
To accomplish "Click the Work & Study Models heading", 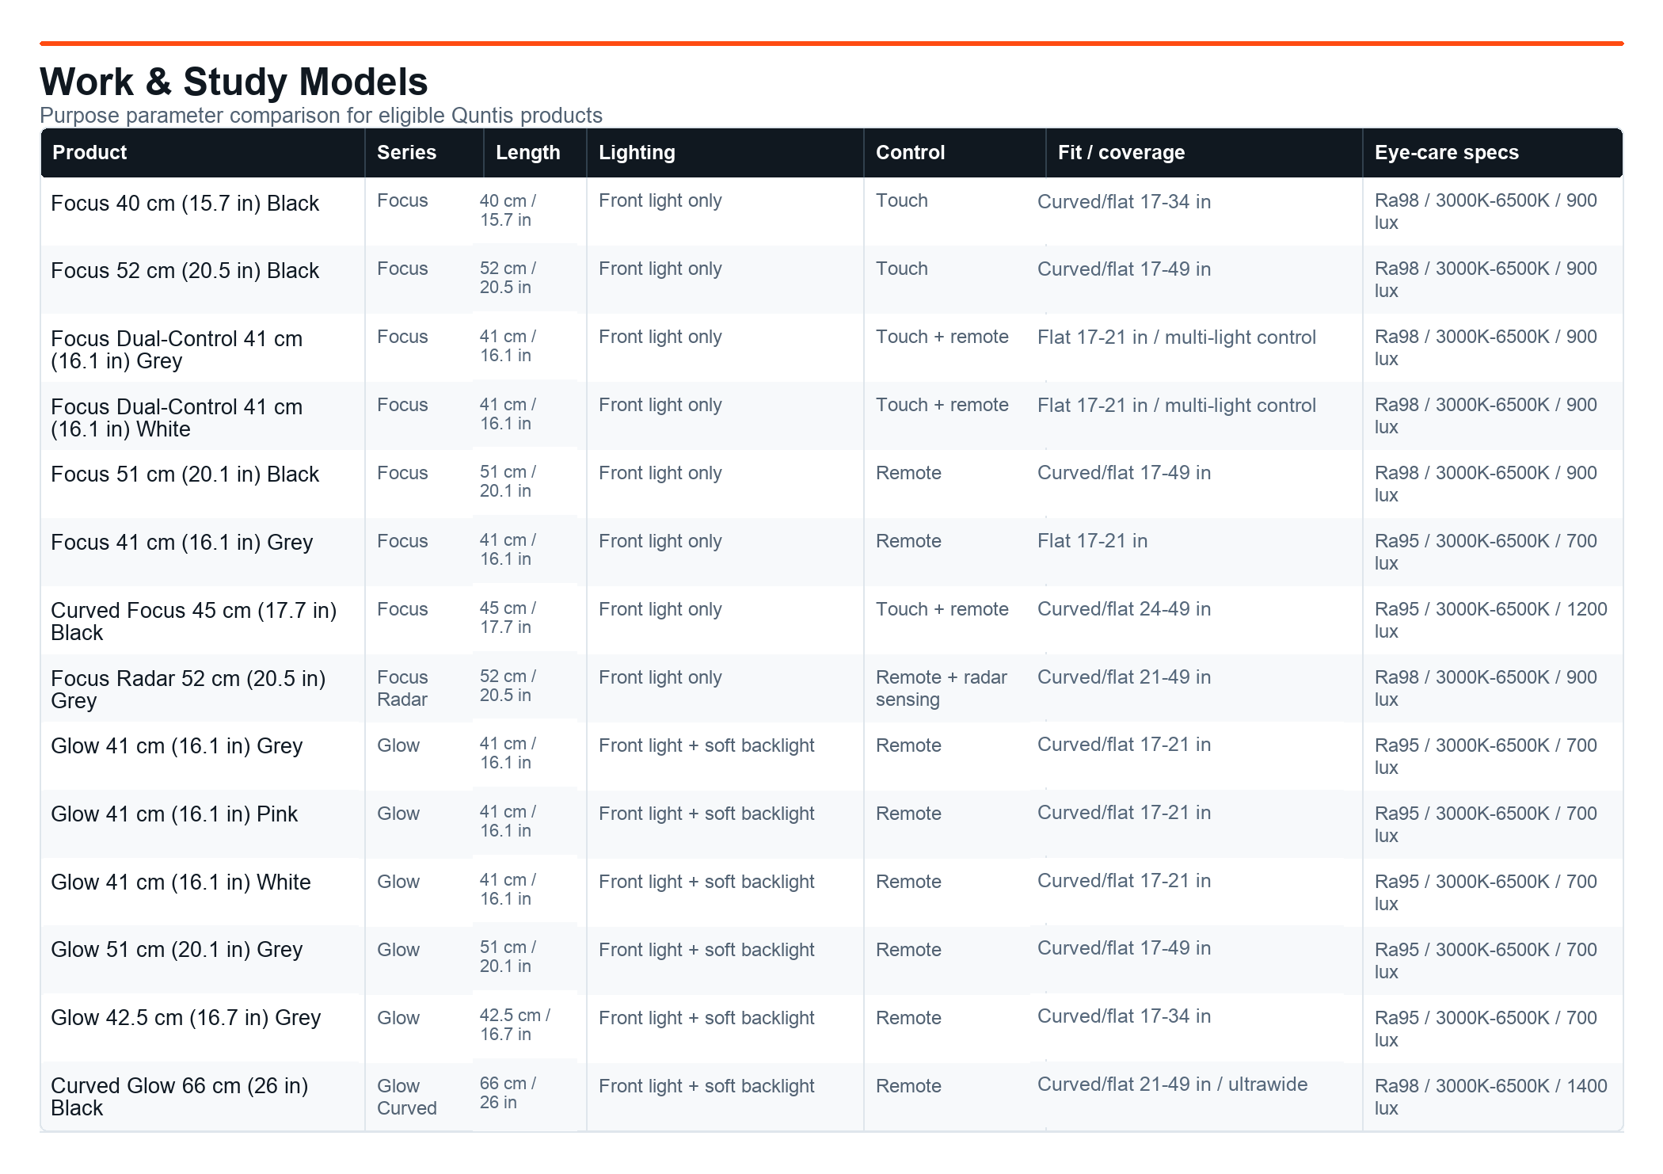I will (234, 82).
